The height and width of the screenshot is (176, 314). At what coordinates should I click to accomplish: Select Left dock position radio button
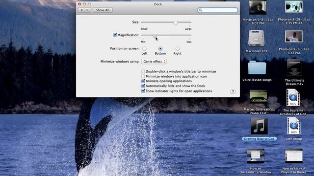(x=144, y=48)
